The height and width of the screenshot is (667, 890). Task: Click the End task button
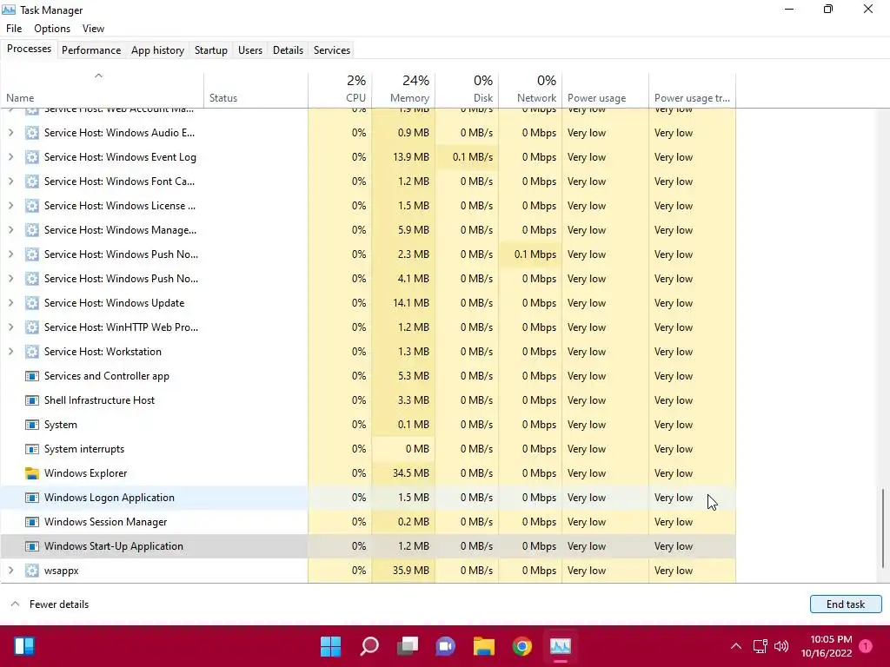pos(846,604)
